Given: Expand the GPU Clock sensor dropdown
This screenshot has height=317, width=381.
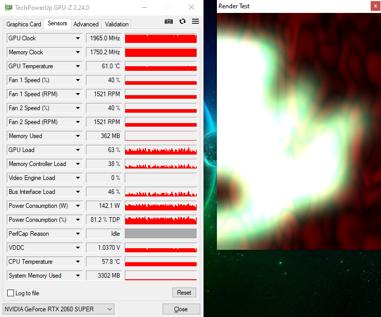Looking at the screenshot, I should point(78,38).
